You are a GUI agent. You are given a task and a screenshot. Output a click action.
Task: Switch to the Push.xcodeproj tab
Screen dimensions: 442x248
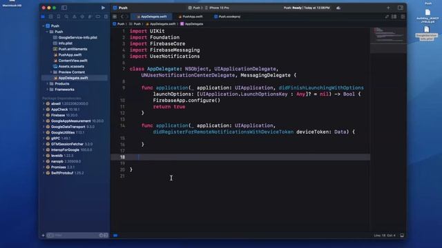pyautogui.click(x=227, y=17)
